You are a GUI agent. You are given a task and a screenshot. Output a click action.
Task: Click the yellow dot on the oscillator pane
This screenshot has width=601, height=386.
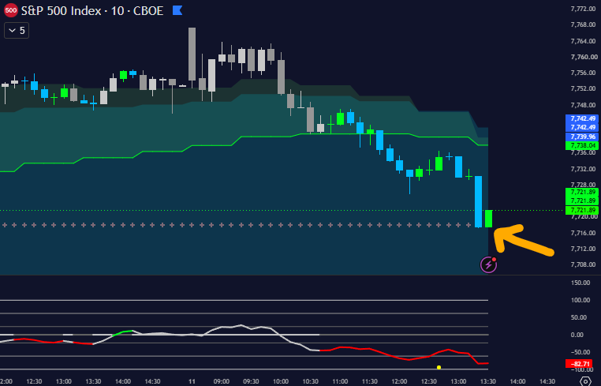(x=439, y=368)
